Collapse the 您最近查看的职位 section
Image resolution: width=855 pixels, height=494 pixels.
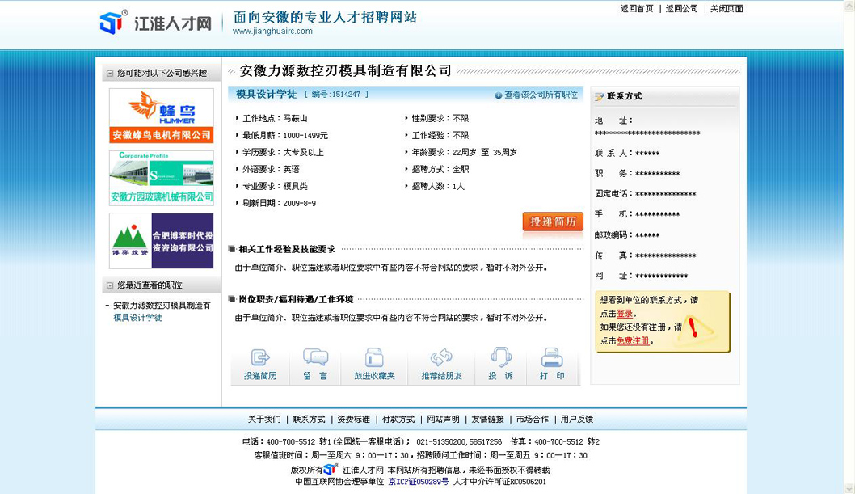(109, 285)
